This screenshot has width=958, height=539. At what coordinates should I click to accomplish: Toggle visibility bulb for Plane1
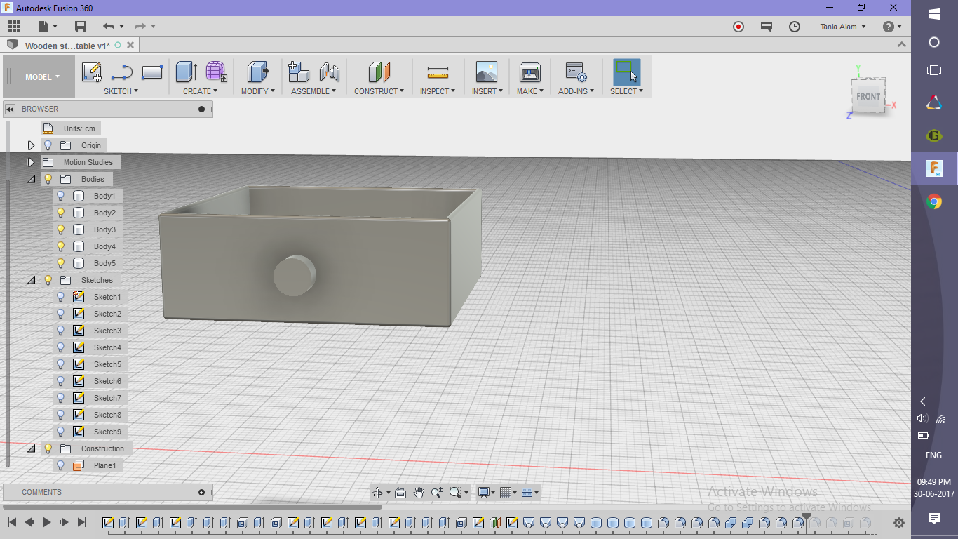(x=60, y=465)
